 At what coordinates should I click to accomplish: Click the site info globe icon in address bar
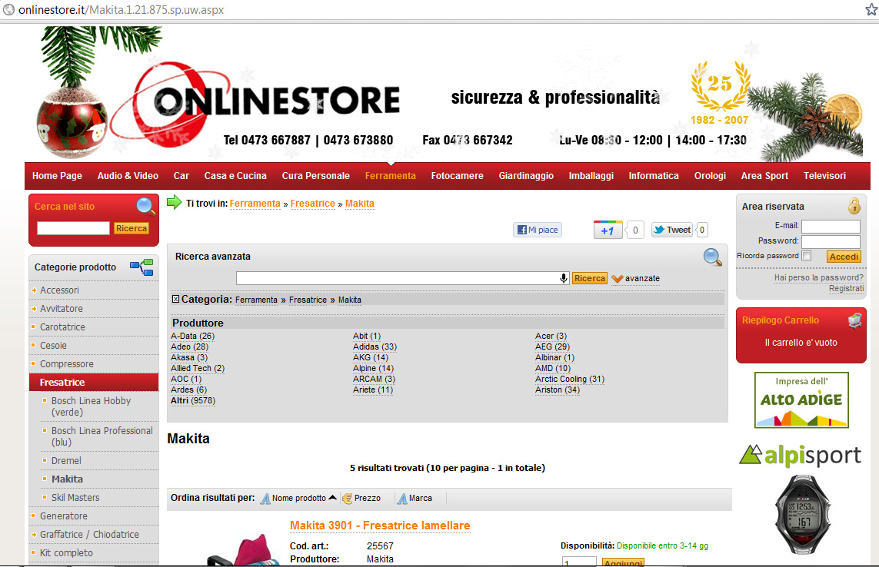tap(9, 9)
